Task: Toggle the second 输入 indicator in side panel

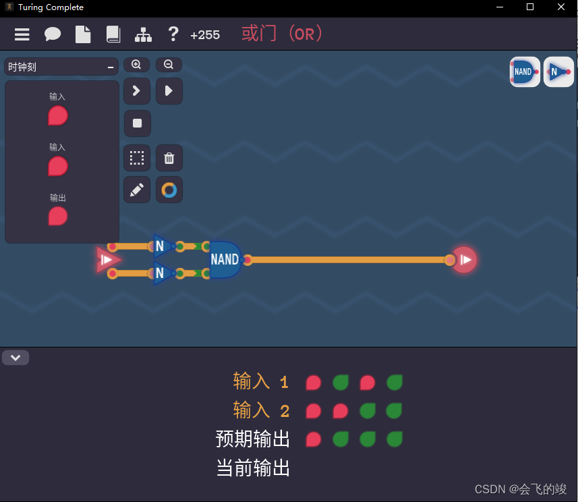Action: [58, 166]
